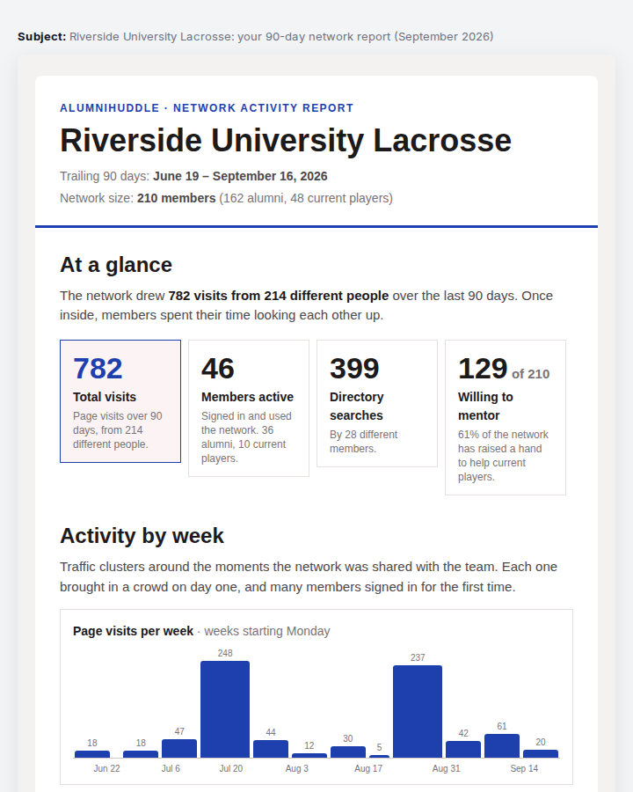Click the 'ALUMNIHUDDLE · NETWORK ACTIVITY REPORT' header label

[207, 108]
